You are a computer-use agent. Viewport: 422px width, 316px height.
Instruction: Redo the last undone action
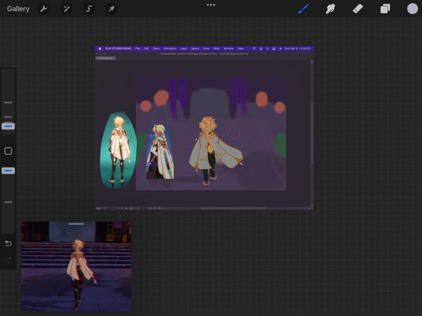click(8, 260)
